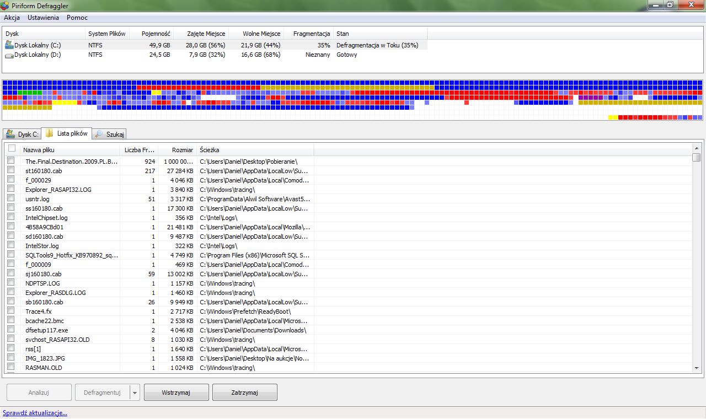The height and width of the screenshot is (419, 706).
Task: Select the Dysk Lokalny (C:) drive row
Action: coord(215,45)
